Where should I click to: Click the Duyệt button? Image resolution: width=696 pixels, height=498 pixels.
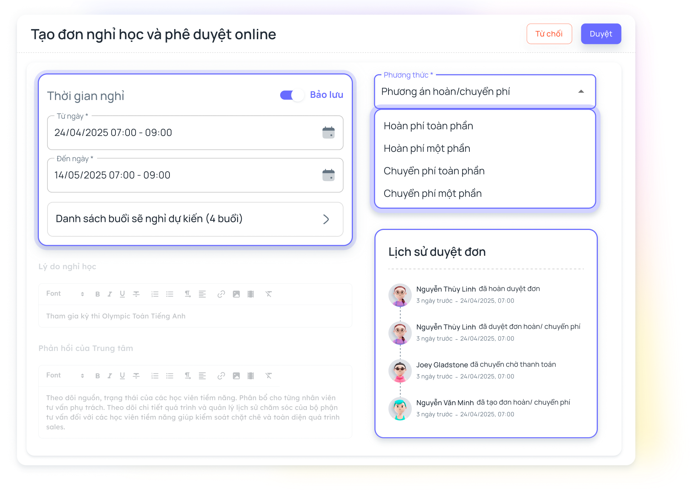coord(601,34)
